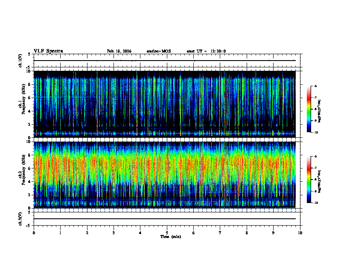The width and height of the screenshot is (338, 261).
Task: Click the ch.1 PSD color scale bar
Action: pos(309,109)
